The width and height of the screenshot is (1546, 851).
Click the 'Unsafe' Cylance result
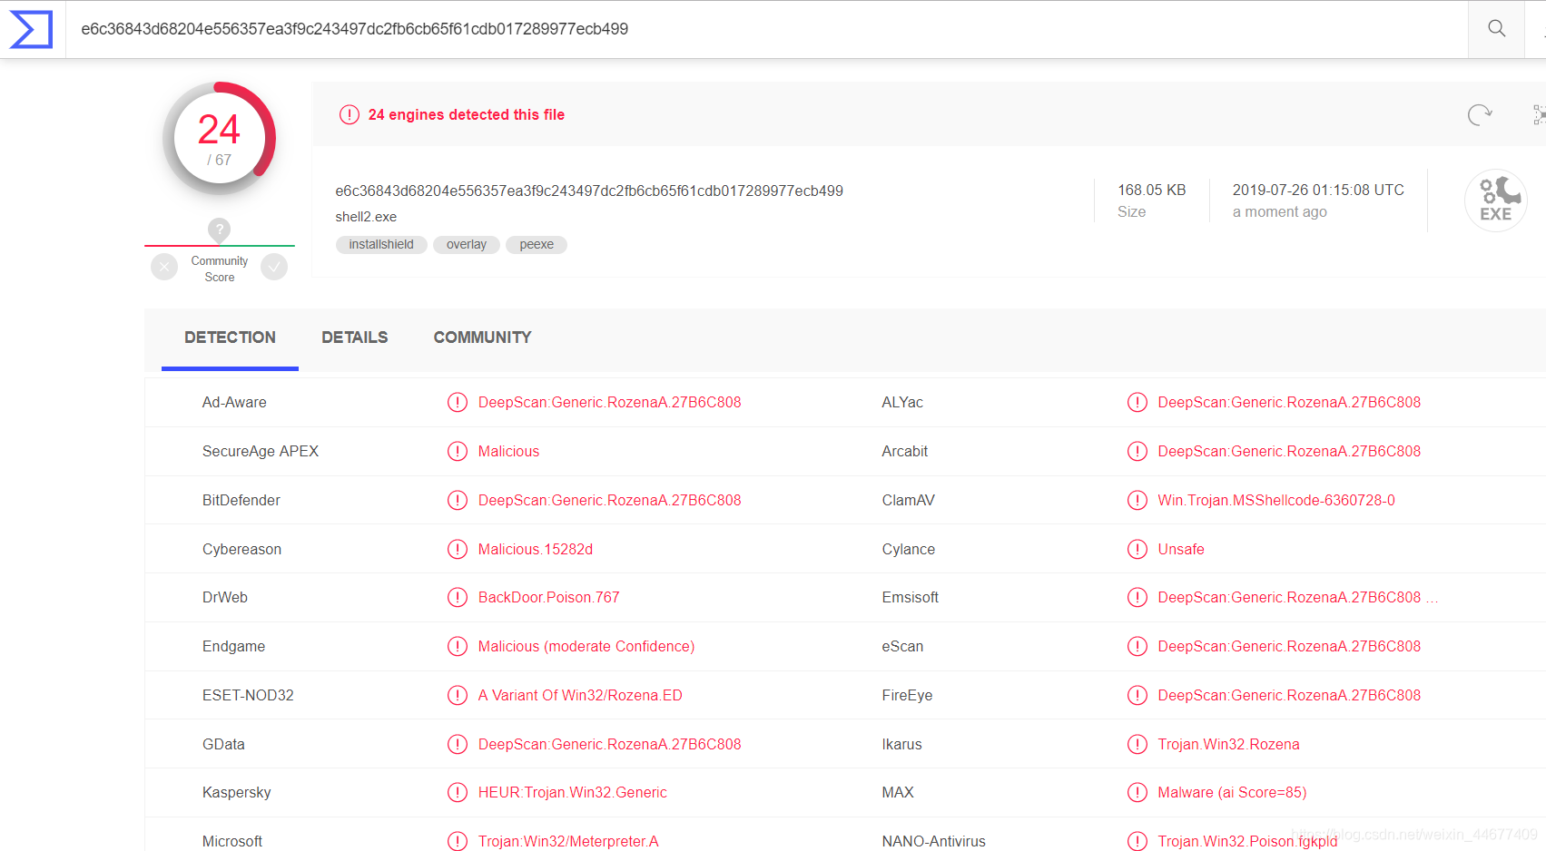click(1181, 549)
